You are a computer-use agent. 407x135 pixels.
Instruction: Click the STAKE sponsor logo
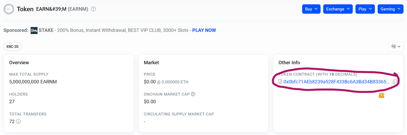34,31
